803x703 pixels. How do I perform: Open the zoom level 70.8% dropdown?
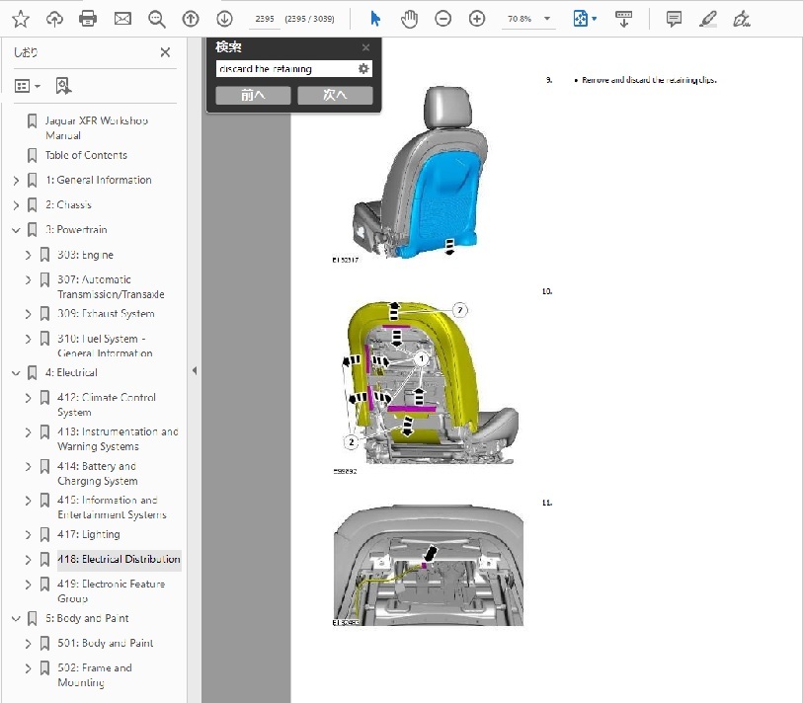click(547, 19)
